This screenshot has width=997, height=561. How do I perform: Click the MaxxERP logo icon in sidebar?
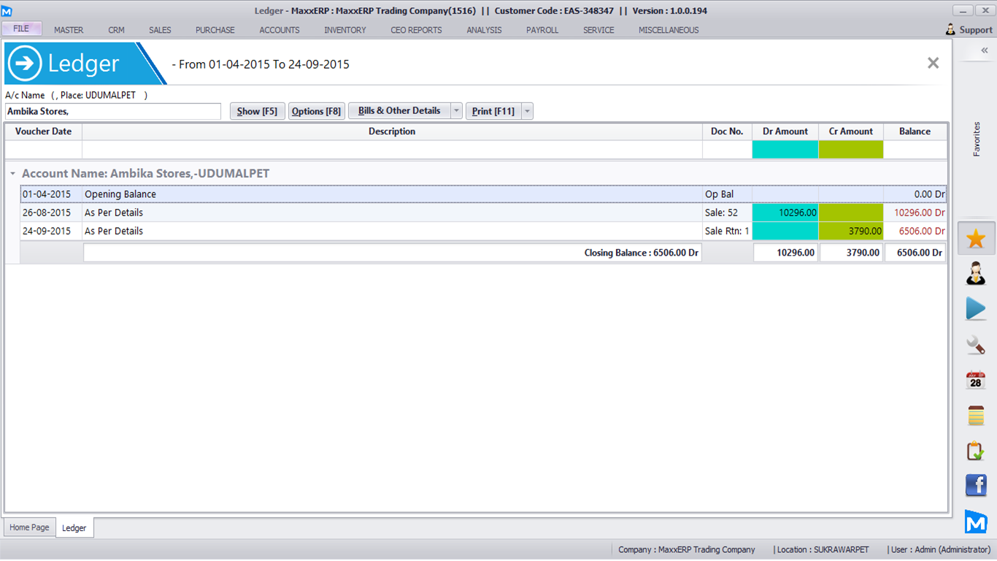976,522
